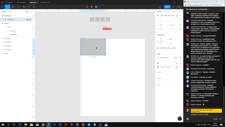The height and width of the screenshot is (127, 225).
Task: Open chat filter dropdown in YouTube chat window
Action: (198, 10)
